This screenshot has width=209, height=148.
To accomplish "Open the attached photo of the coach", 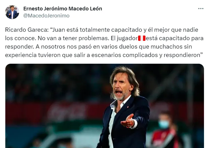I will (105, 106).
